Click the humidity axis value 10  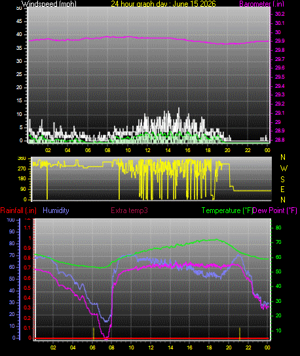(x=12, y=326)
